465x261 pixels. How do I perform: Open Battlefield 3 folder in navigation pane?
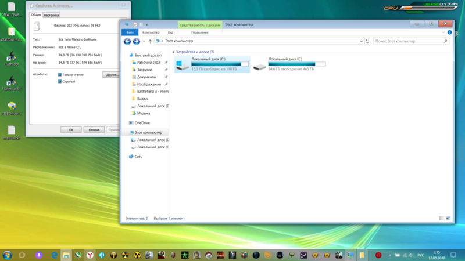tap(150, 92)
